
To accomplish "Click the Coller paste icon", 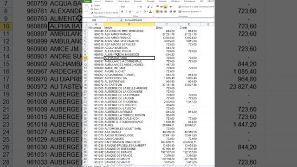I will 86,7.
